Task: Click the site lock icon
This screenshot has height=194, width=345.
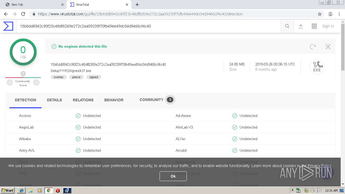Action: point(34,14)
